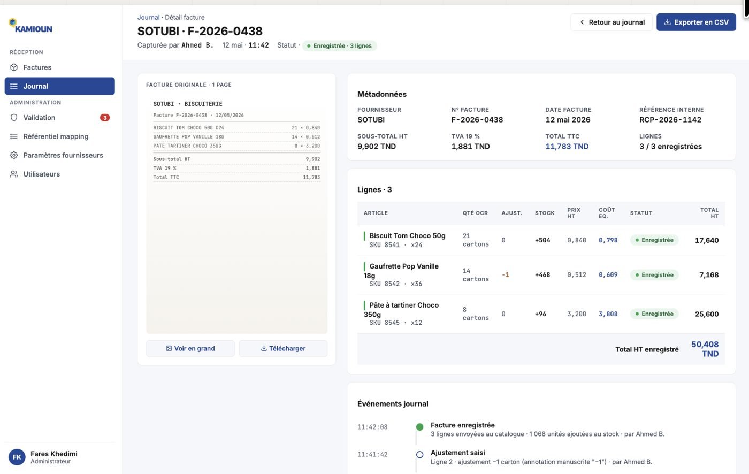Click the FK user avatar

click(x=17, y=457)
